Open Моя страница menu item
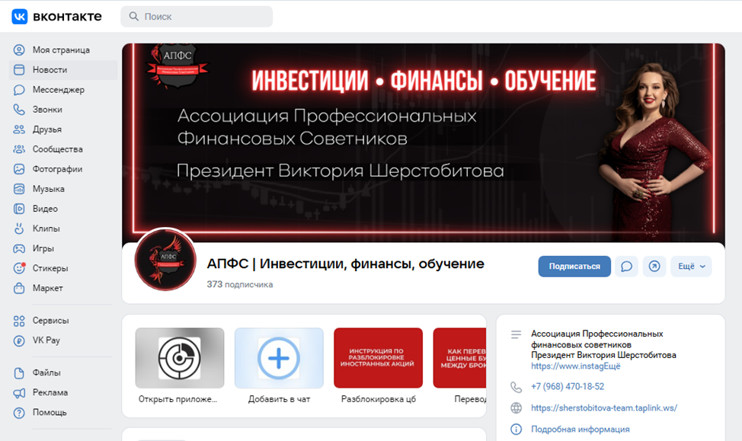The image size is (742, 441). pos(63,50)
